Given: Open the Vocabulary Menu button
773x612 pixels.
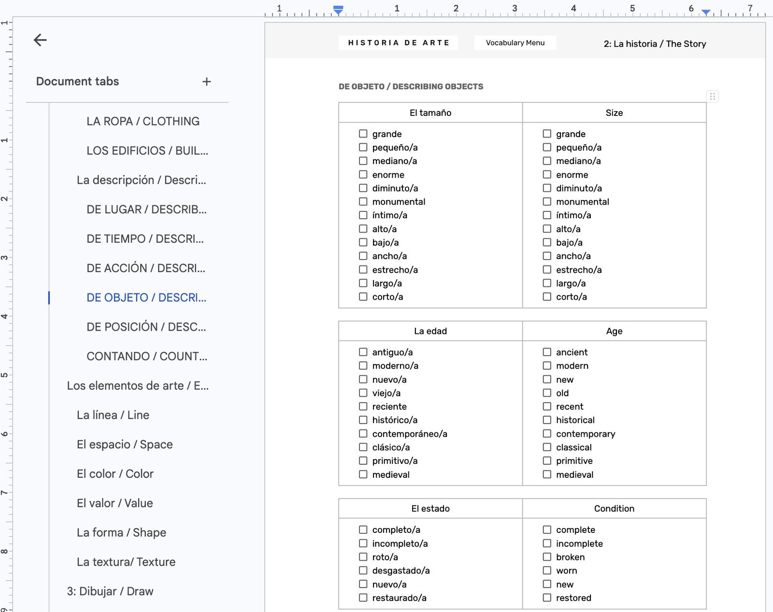Looking at the screenshot, I should coord(515,43).
